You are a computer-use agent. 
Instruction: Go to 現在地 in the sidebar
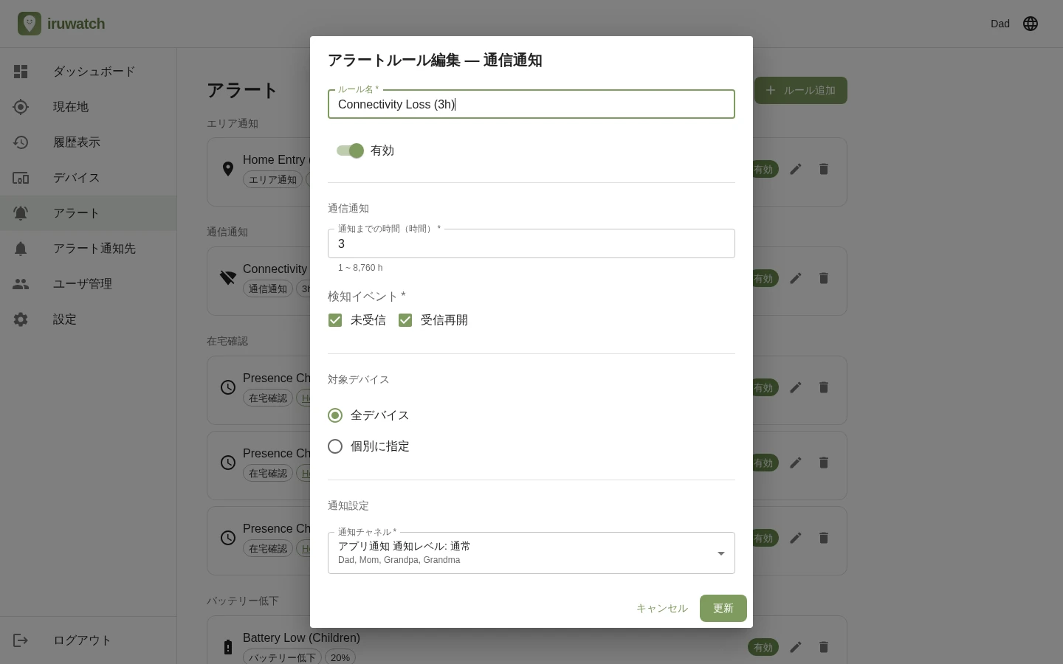tap(89, 107)
